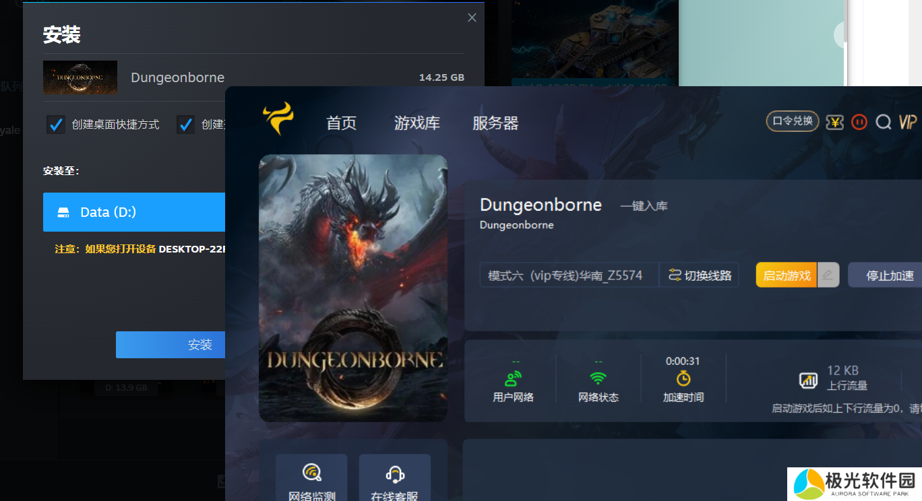
Task: Click 切换线路 to switch route
Action: click(700, 275)
